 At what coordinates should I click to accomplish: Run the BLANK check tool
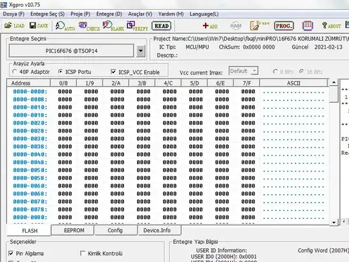coord(113,26)
